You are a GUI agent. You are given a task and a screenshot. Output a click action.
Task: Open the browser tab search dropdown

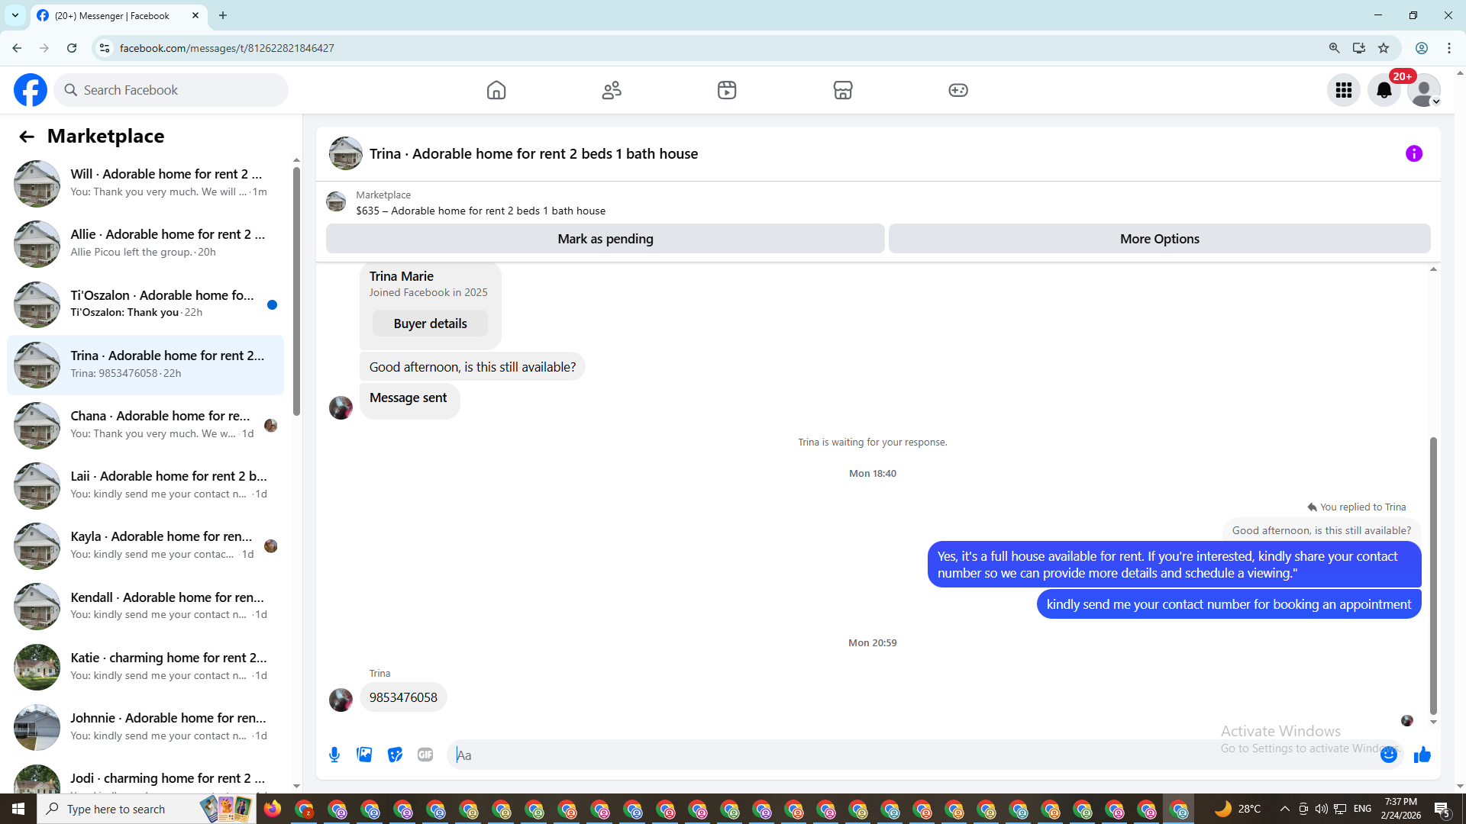15,15
